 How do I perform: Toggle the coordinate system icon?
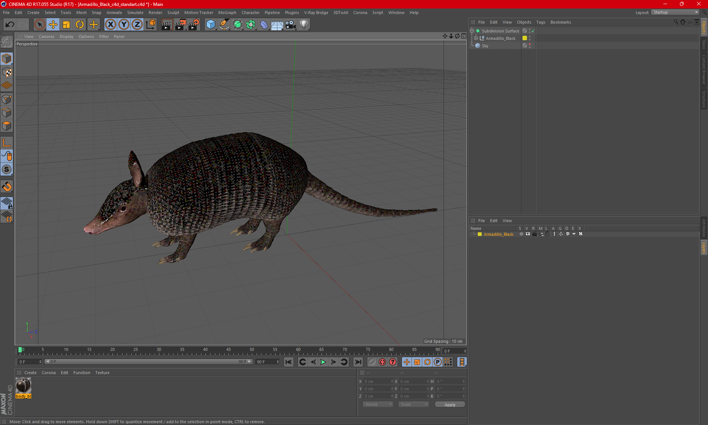click(150, 25)
